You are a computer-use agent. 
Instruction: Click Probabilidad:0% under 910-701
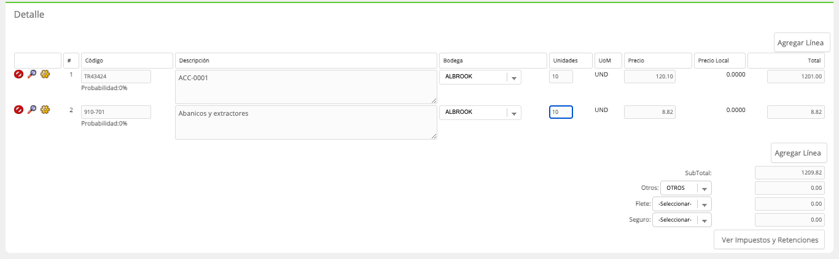pos(104,124)
